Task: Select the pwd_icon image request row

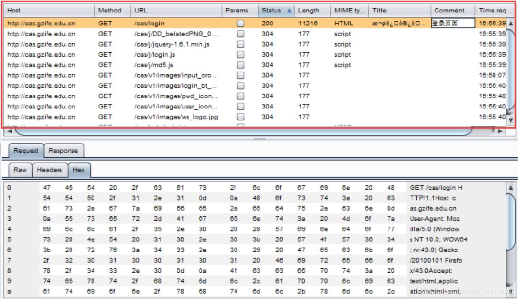Action: [176, 96]
